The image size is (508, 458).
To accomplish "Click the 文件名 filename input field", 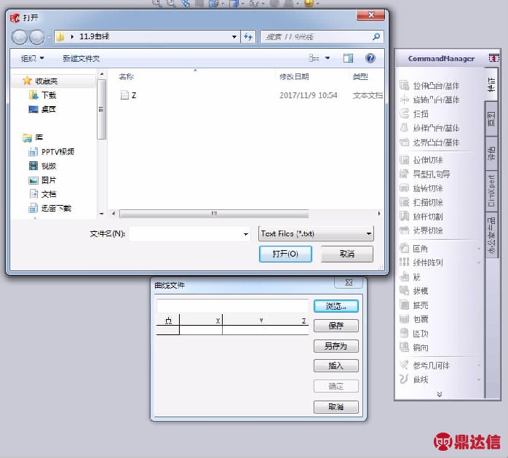I will (188, 233).
